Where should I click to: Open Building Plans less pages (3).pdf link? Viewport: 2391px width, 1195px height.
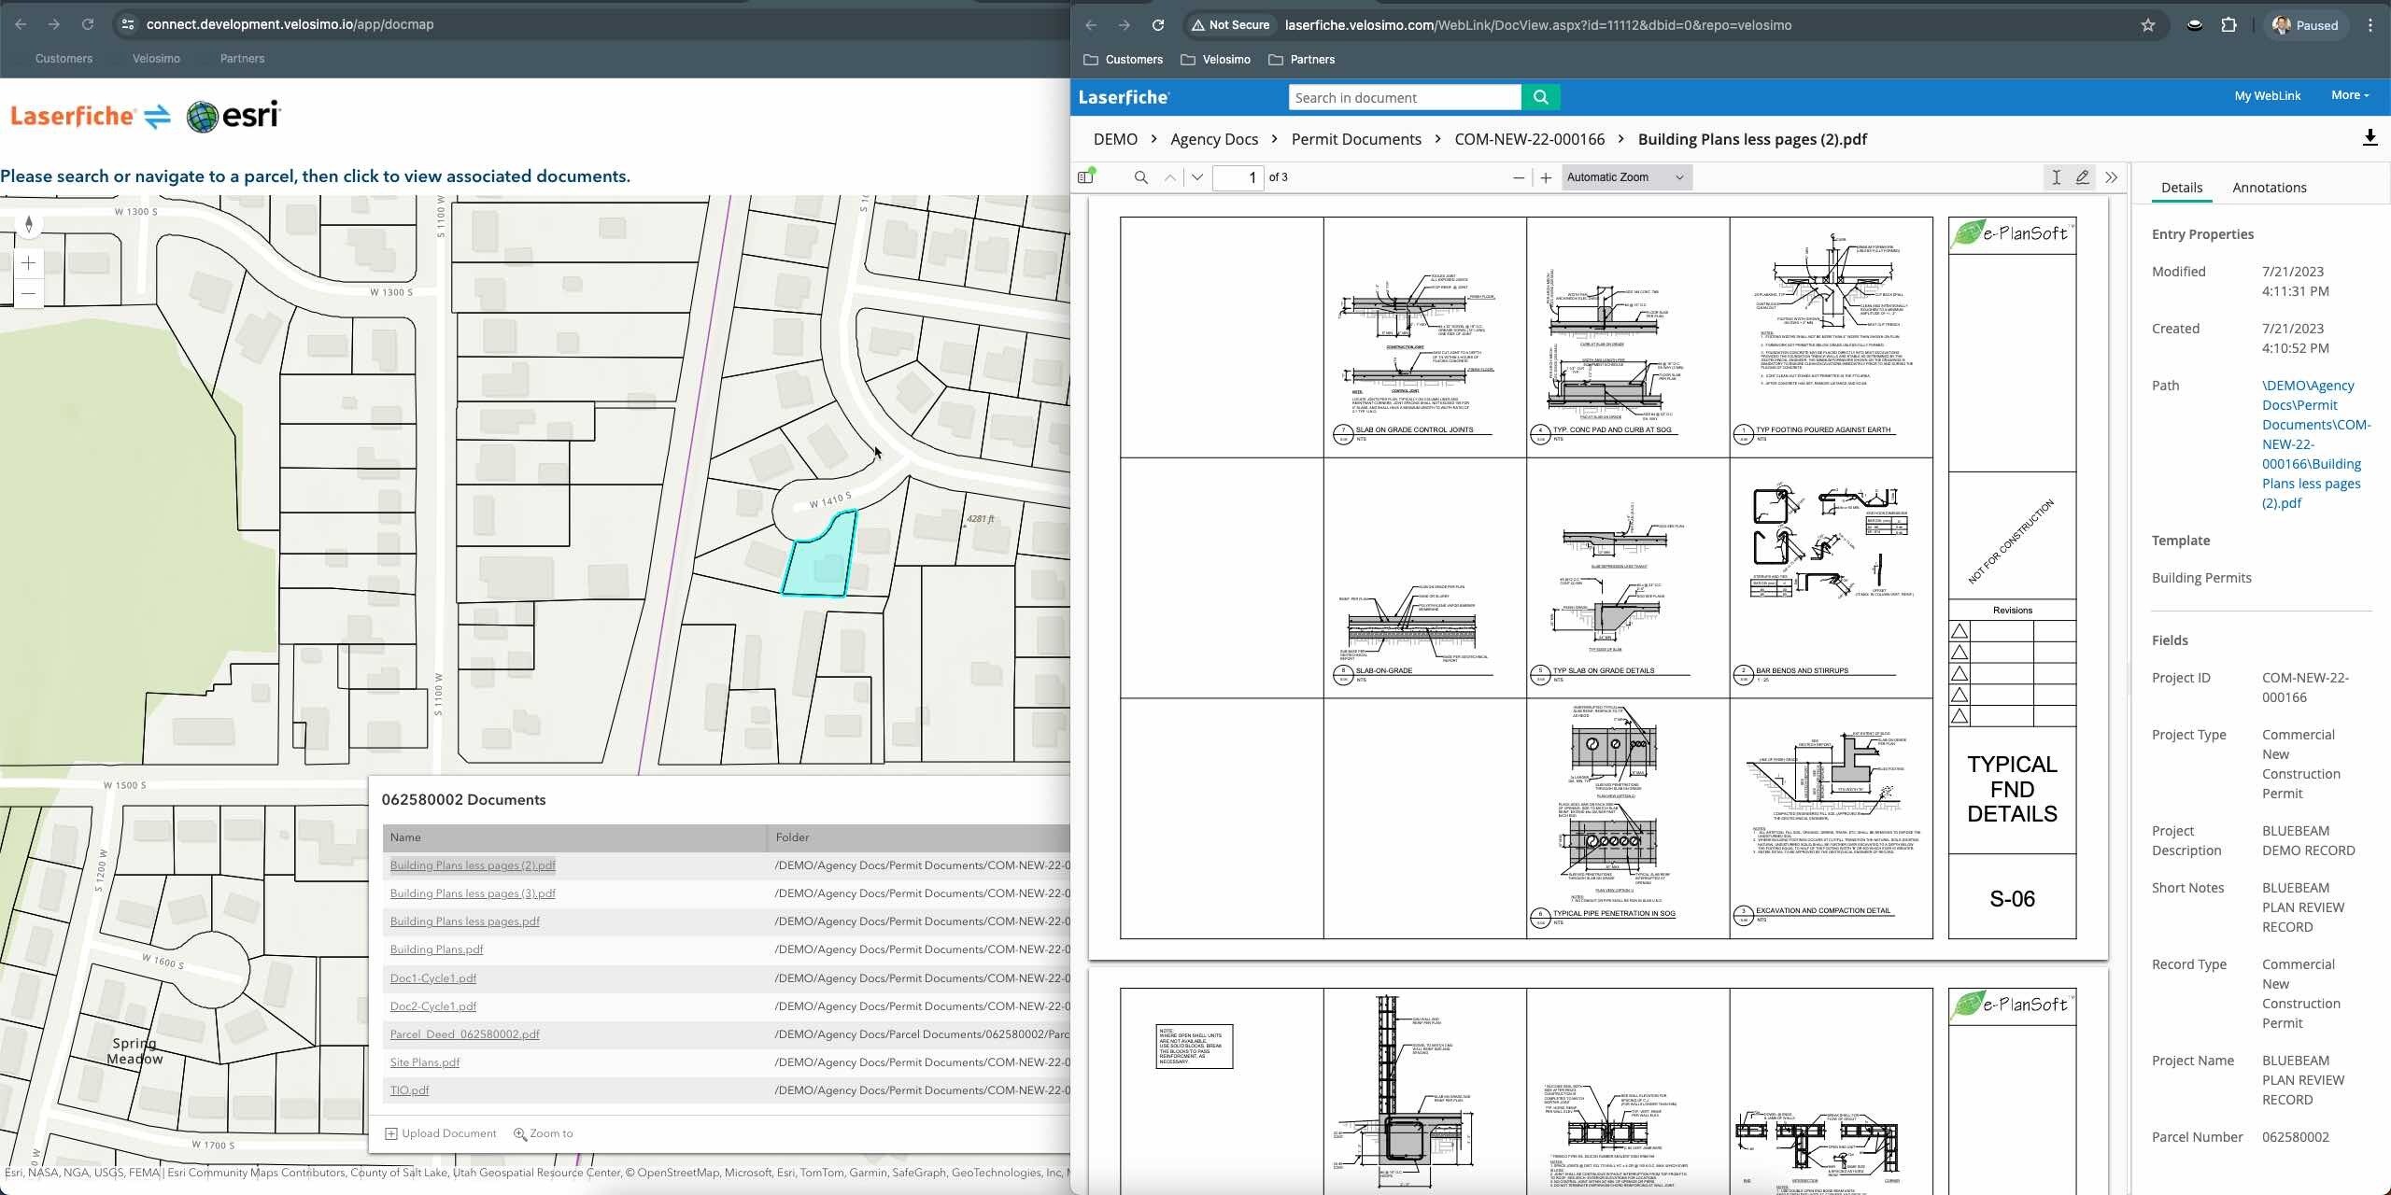[x=473, y=893]
